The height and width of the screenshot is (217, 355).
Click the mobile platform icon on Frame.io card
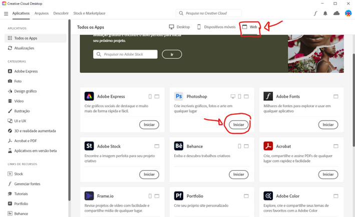pos(150,196)
